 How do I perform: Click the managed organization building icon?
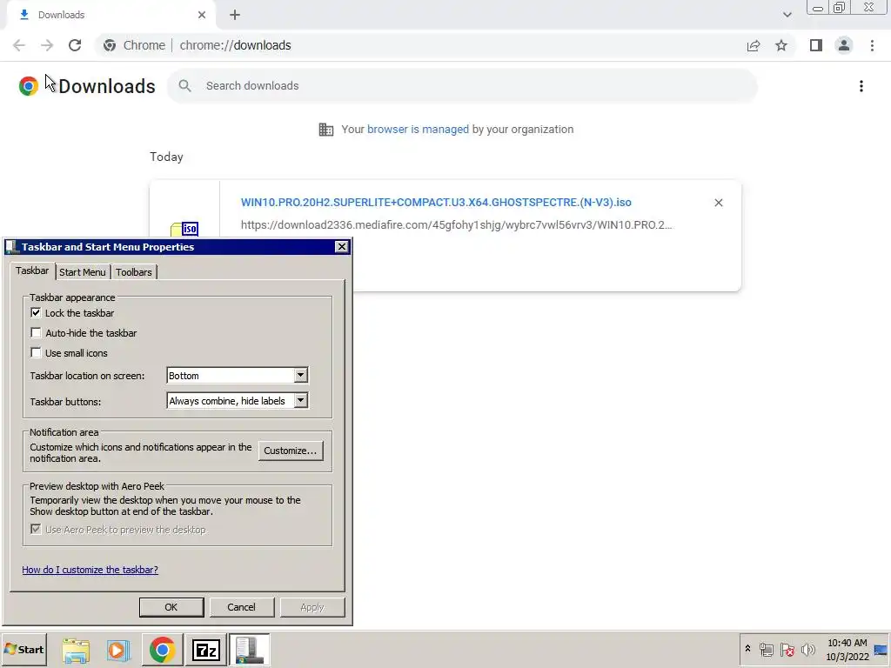coord(325,130)
